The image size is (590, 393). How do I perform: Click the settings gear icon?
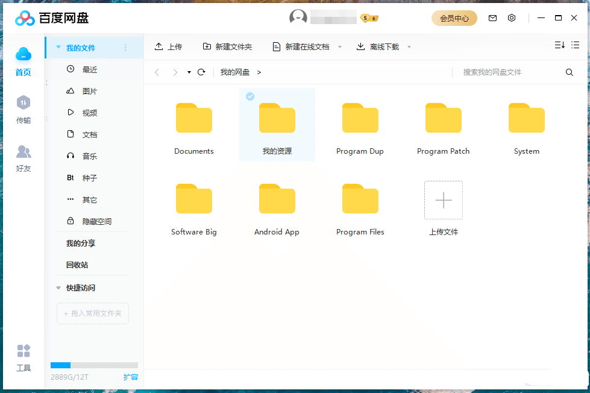pyautogui.click(x=511, y=18)
